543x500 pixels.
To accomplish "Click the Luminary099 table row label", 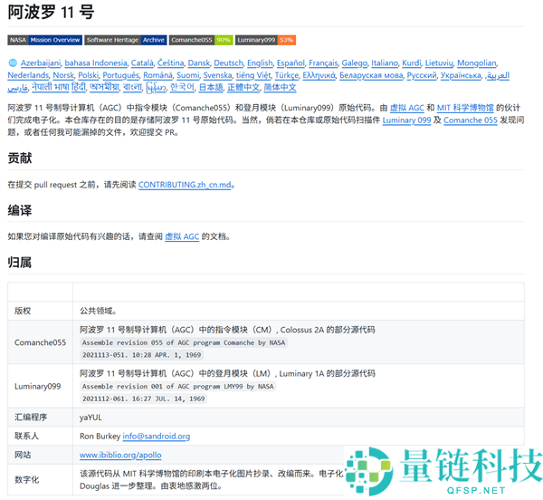I will (x=37, y=387).
